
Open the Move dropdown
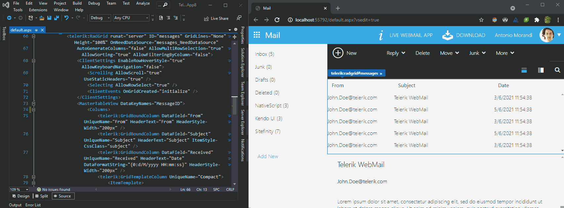(x=449, y=53)
